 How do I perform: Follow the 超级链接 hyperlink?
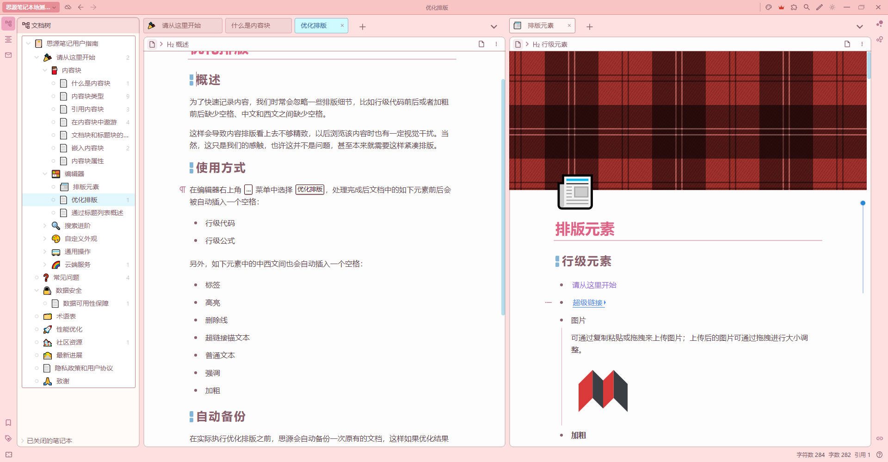587,302
